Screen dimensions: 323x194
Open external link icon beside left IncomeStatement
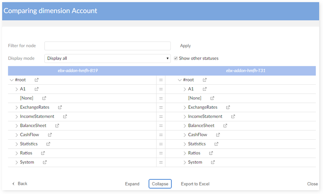click(65, 116)
